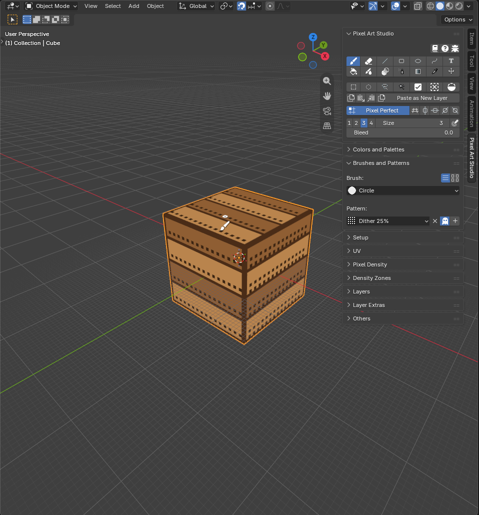Select the spray can tool

point(401,71)
